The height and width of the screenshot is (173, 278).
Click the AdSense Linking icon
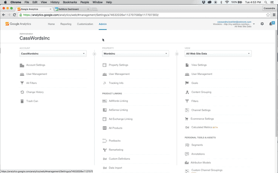click(105, 110)
